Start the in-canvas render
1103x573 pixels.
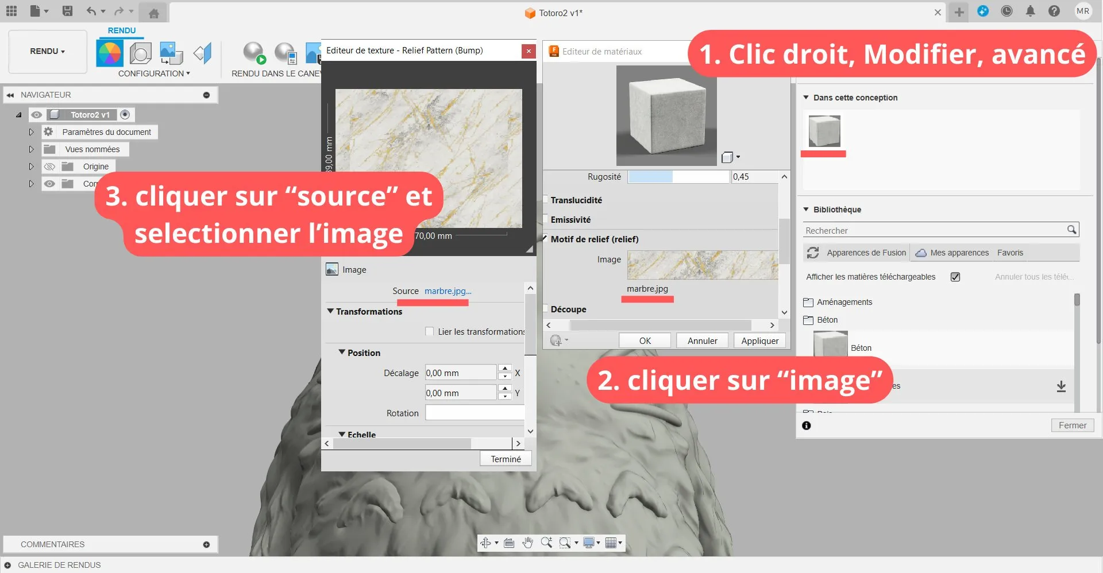pos(254,53)
